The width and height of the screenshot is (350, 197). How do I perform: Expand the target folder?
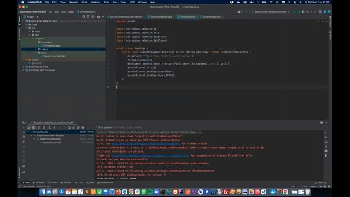(26, 60)
